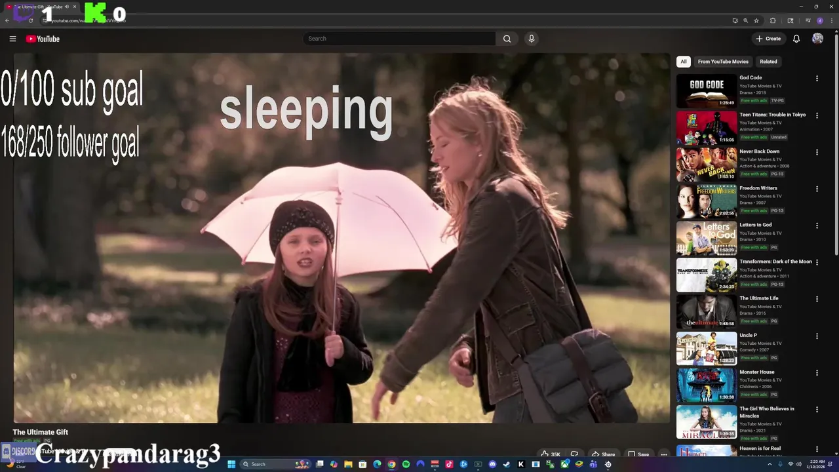
Task: Go to the YouTube home logo
Action: tap(43, 39)
